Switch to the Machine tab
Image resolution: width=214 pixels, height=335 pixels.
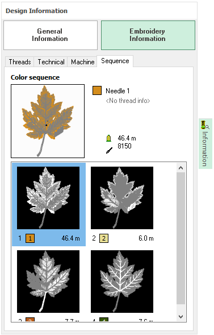coord(82,62)
